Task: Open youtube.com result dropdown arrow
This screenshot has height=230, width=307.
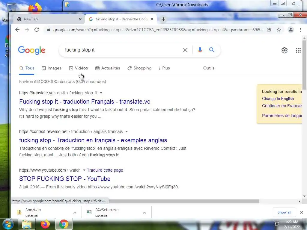Action: click(84, 170)
